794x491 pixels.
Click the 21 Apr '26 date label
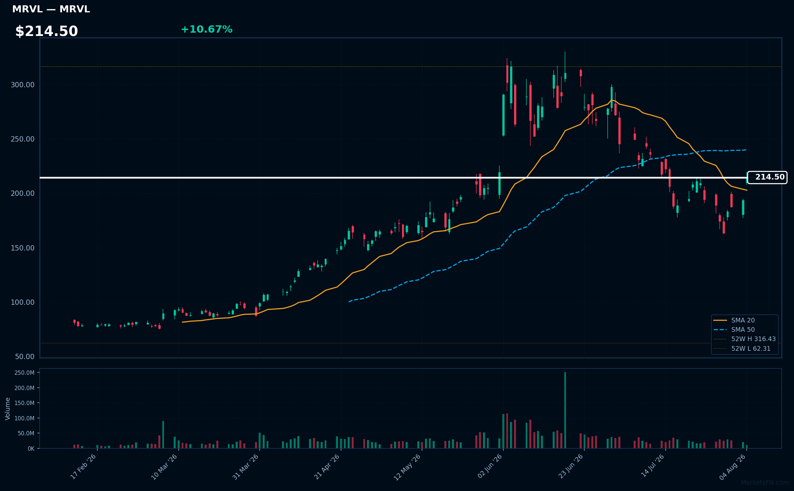click(327, 467)
